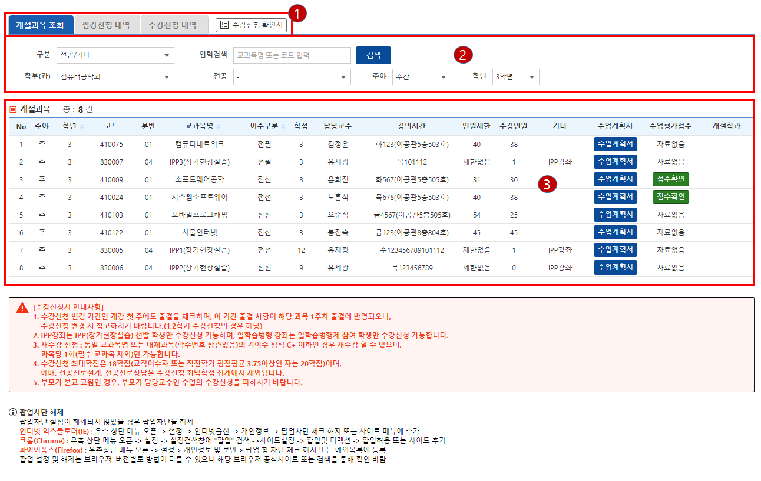The width and height of the screenshot is (761, 481).
Task: Open 수업계획서 for 소프트웨어공학
Action: pos(615,179)
